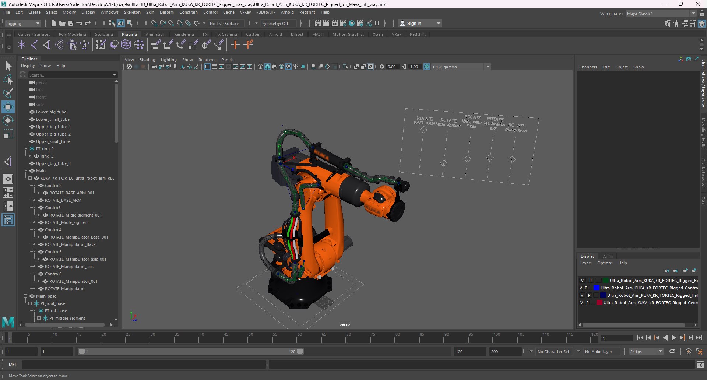Switch to the Animation shelf tab
Image resolution: width=707 pixels, height=380 pixels.
pyautogui.click(x=155, y=34)
